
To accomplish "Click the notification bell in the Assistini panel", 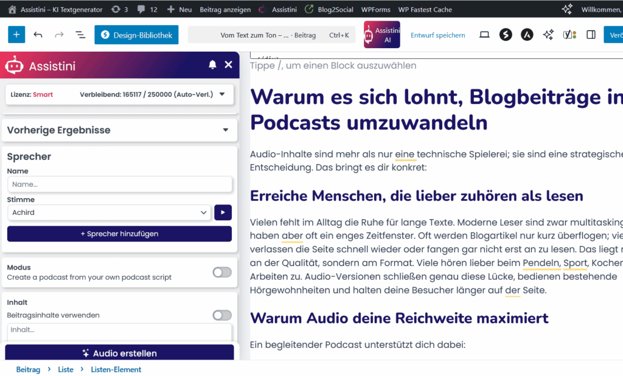I will 212,64.
